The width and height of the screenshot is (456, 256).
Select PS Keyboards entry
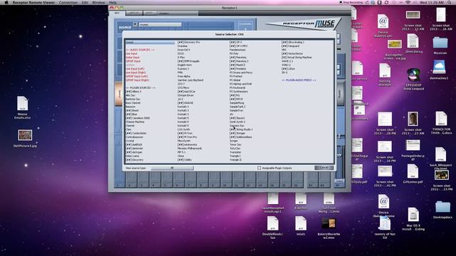[237, 87]
